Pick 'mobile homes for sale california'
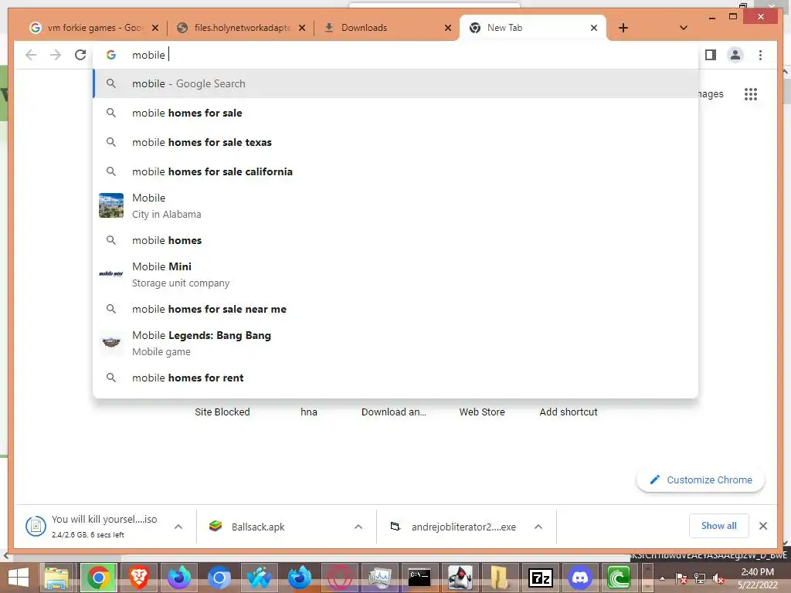 click(396, 171)
